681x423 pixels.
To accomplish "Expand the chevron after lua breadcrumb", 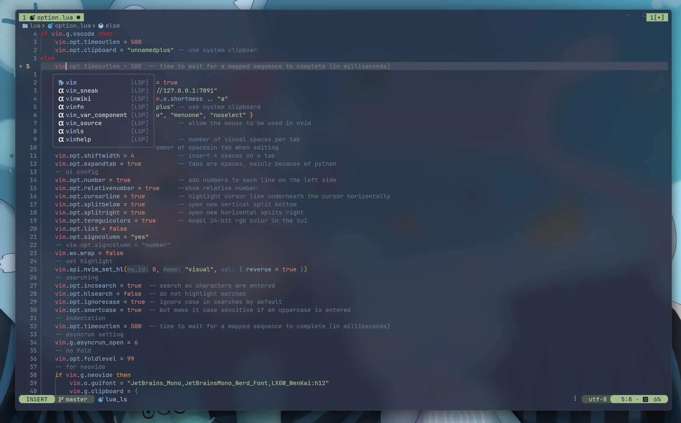I will point(43,26).
